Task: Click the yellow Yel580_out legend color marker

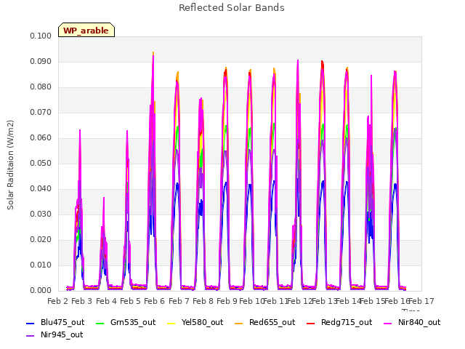Action: click(x=171, y=323)
